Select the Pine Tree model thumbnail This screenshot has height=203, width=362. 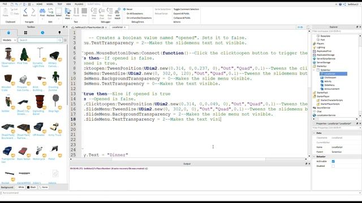[x=24, y=55]
